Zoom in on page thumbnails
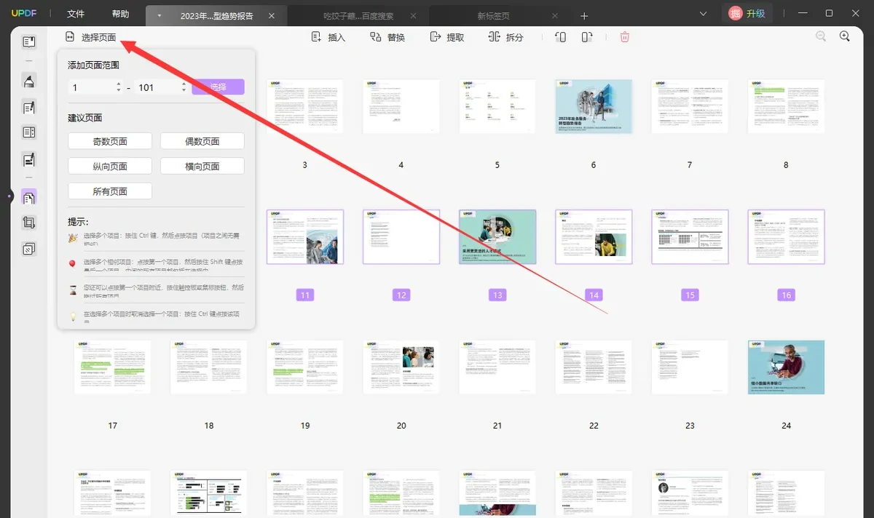The height and width of the screenshot is (518, 874). [x=845, y=36]
